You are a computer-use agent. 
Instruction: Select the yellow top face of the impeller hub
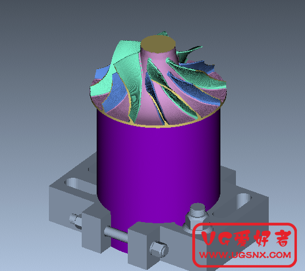tap(158, 44)
